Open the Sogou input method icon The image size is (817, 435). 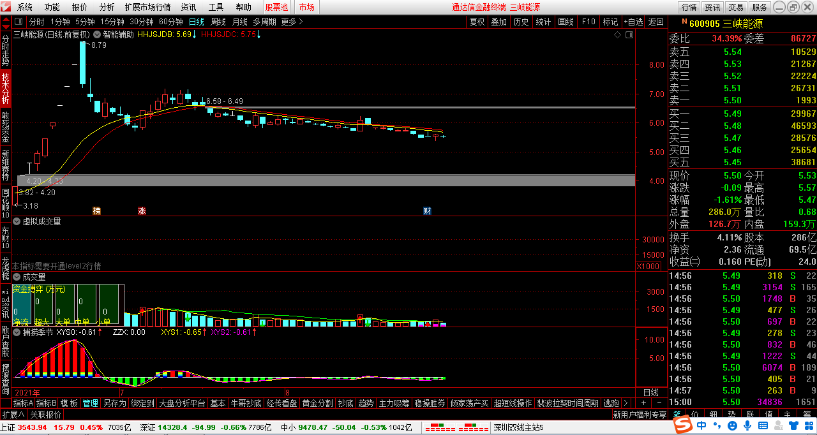click(x=684, y=425)
